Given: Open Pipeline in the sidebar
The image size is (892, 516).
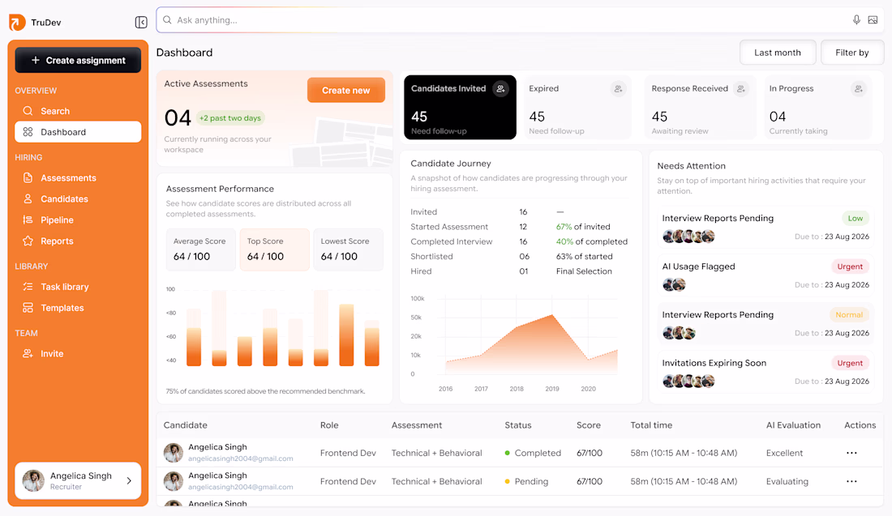Looking at the screenshot, I should coord(78,220).
